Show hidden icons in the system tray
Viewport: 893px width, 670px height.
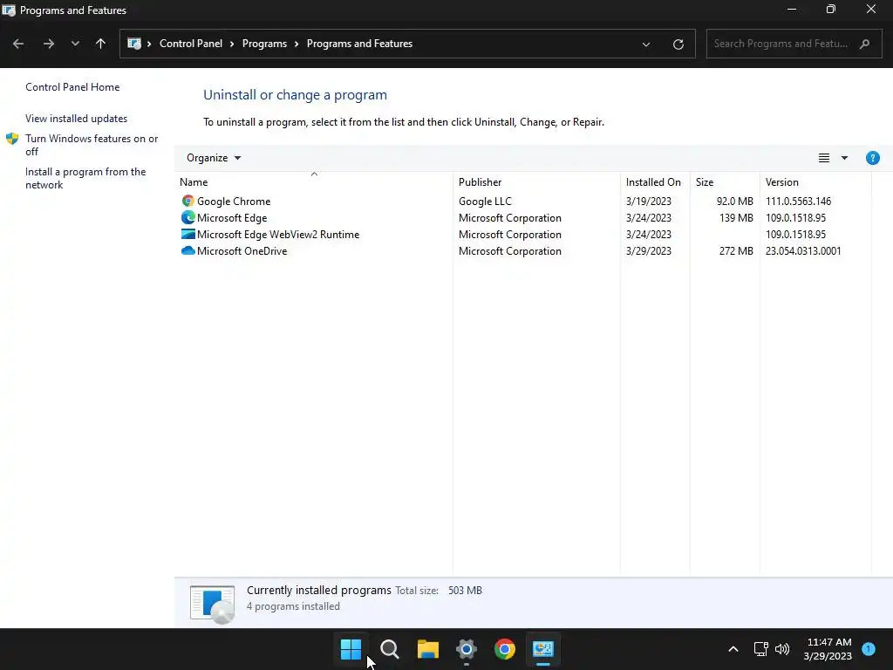point(733,649)
